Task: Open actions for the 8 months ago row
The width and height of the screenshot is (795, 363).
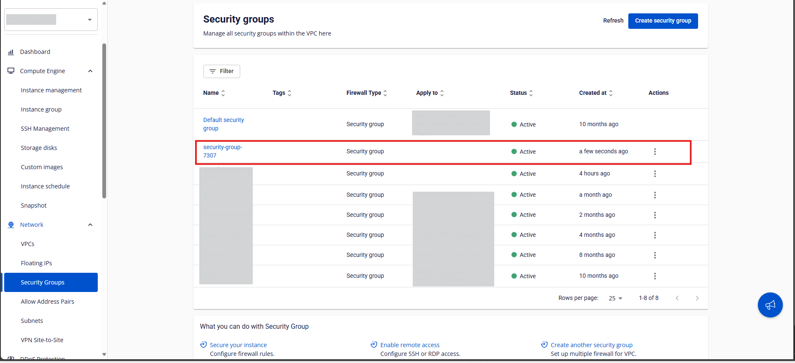Action: tap(655, 255)
